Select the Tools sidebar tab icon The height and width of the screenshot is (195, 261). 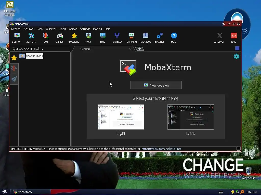point(14,68)
